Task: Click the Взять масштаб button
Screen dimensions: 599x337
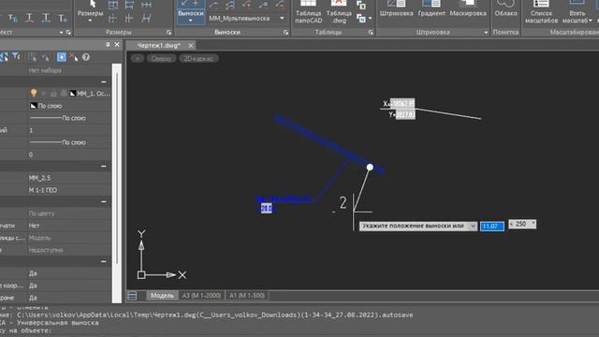Action: click(577, 12)
